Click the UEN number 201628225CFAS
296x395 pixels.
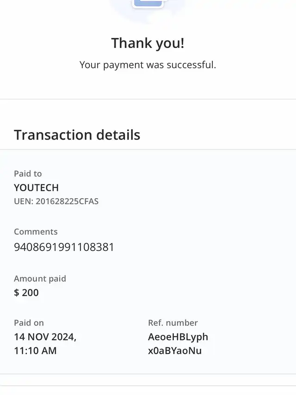[56, 201]
